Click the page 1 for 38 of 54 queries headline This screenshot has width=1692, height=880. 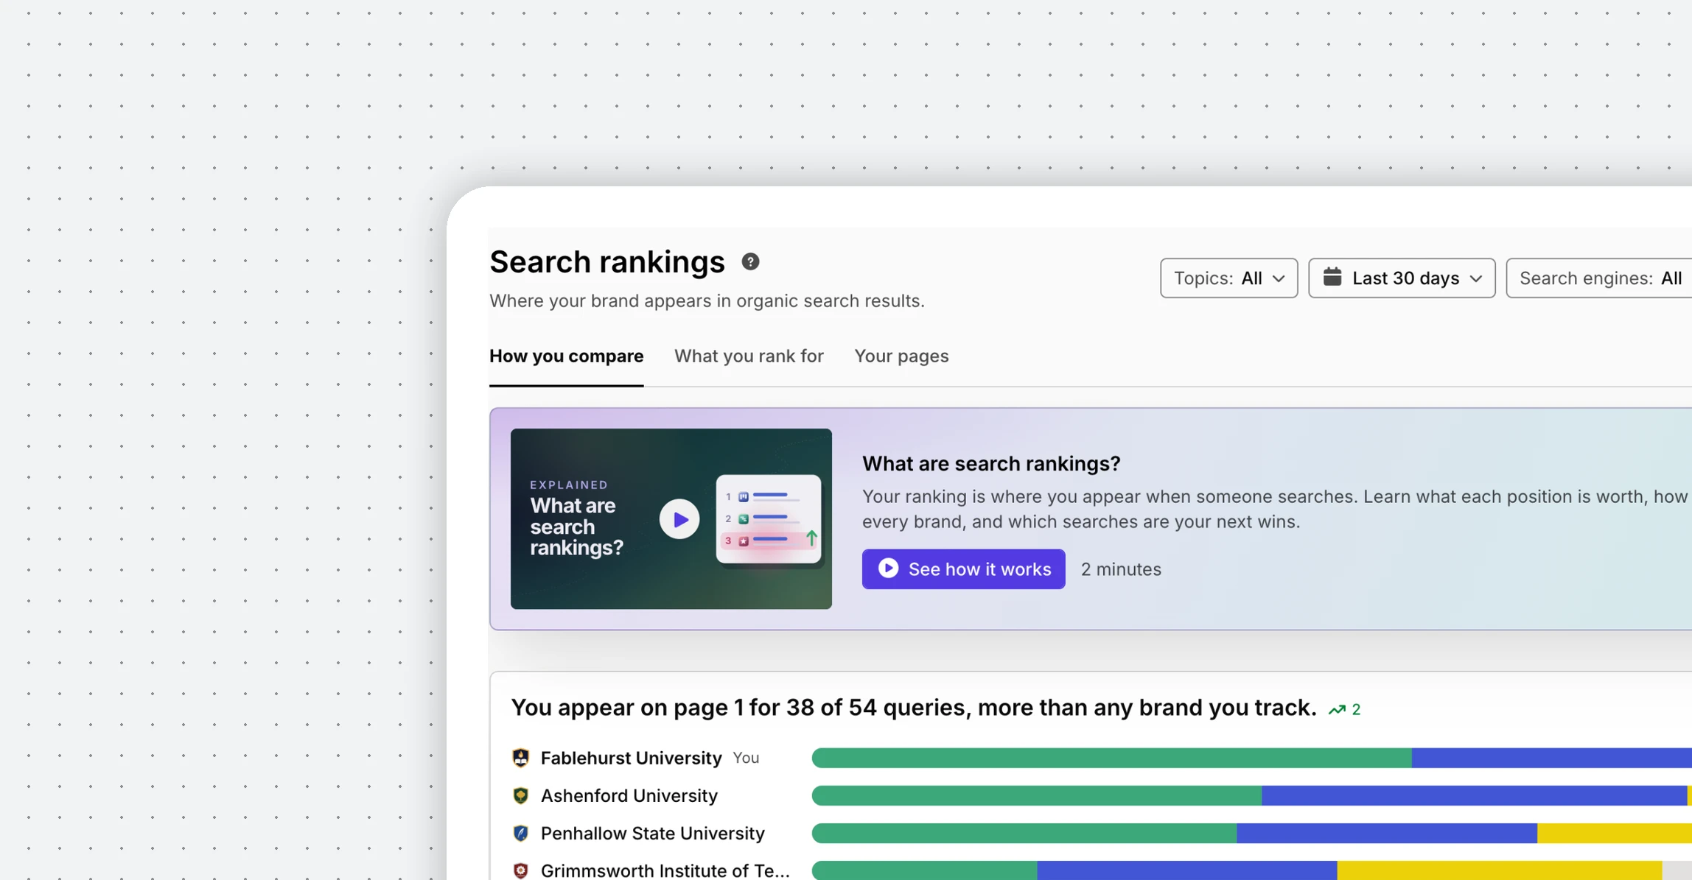(x=913, y=708)
